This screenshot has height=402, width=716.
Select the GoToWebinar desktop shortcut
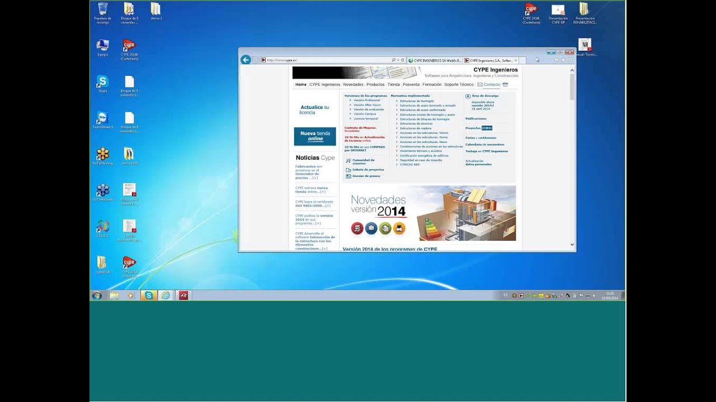pyautogui.click(x=102, y=193)
